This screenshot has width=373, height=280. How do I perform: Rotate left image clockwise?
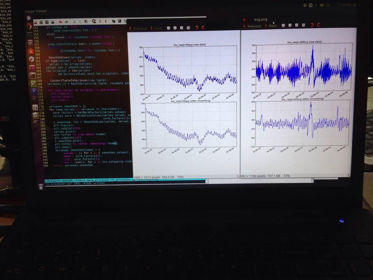(203, 28)
